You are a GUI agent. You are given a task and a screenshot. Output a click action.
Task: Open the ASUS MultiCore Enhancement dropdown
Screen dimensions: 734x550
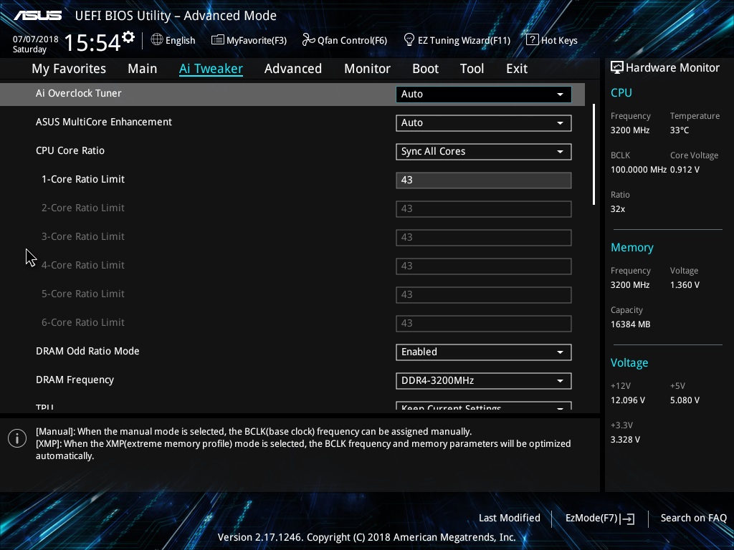484,123
